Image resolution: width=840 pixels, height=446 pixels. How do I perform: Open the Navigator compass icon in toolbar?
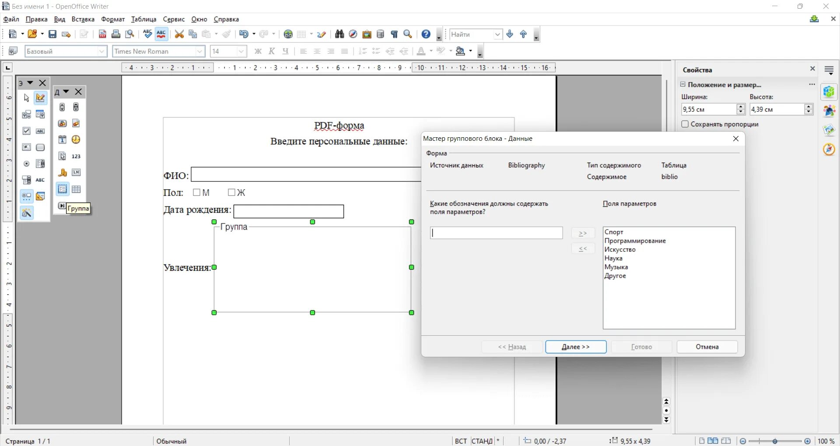[353, 34]
